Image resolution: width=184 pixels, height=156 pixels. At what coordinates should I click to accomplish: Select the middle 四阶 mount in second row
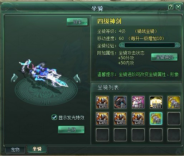(120, 119)
